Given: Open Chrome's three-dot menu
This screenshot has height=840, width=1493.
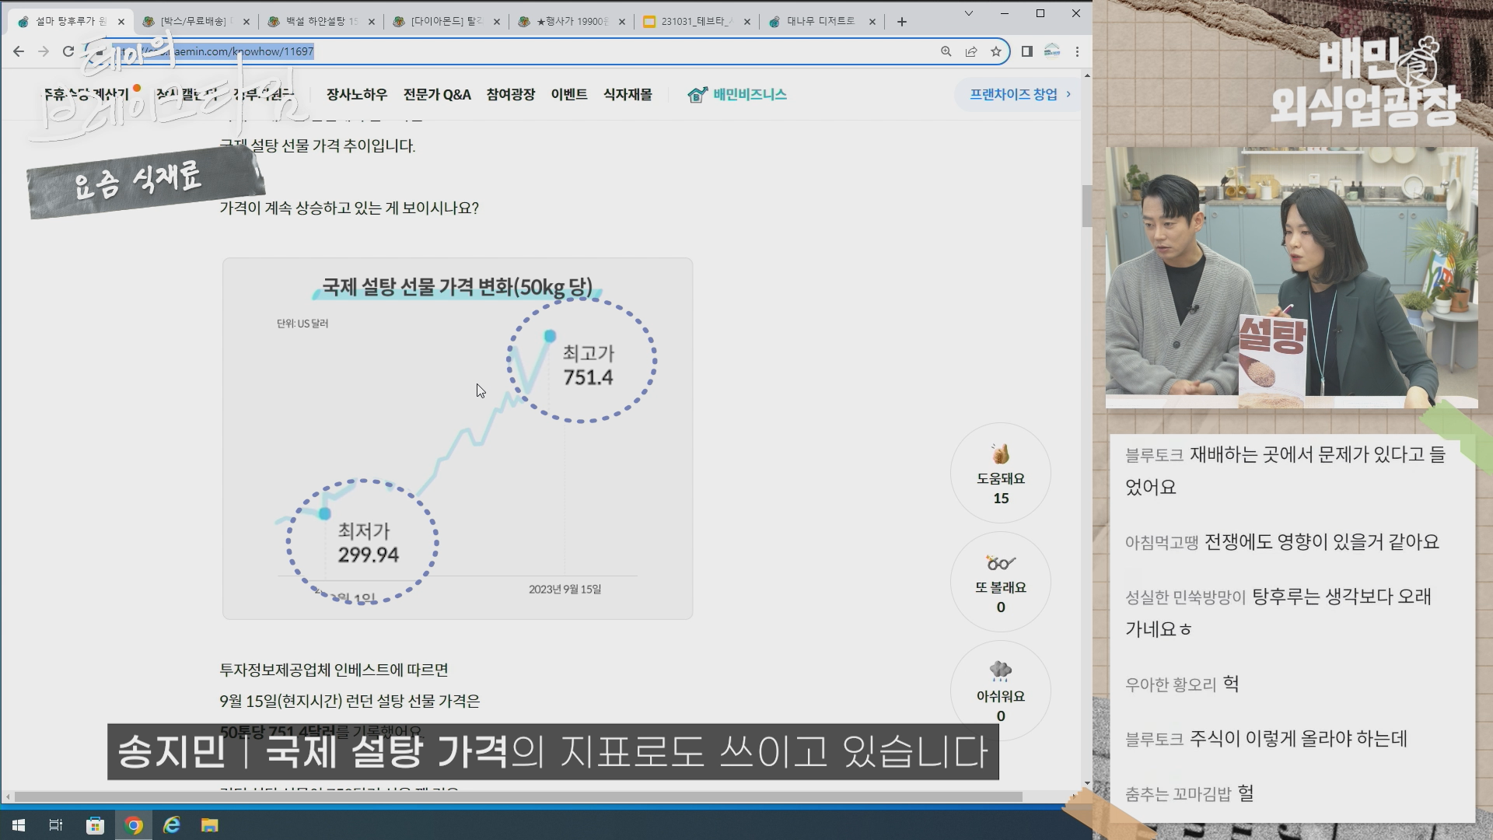Looking at the screenshot, I should coord(1077,51).
